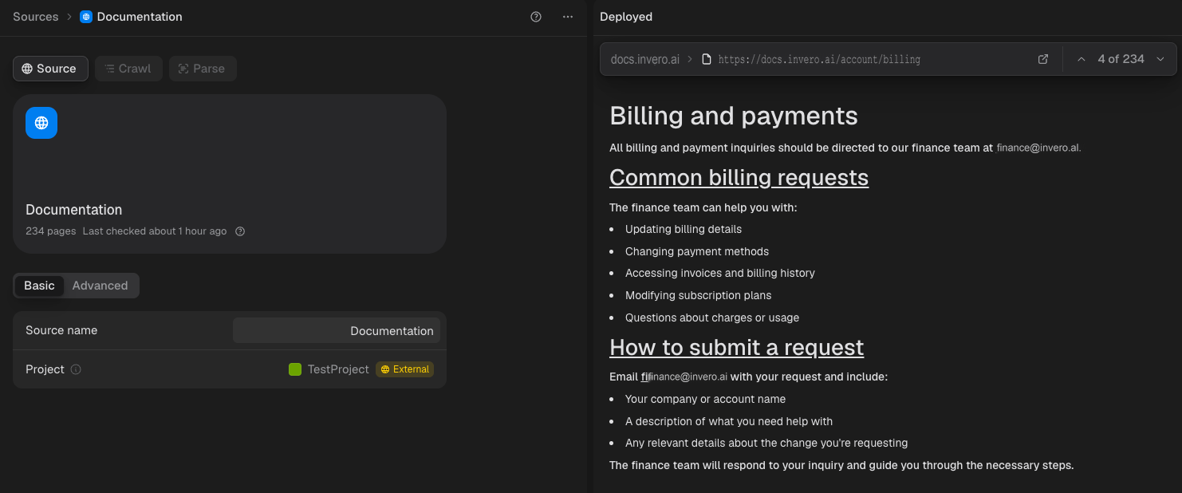
Task: Click 'Changing payment methods' list item
Action: click(697, 251)
